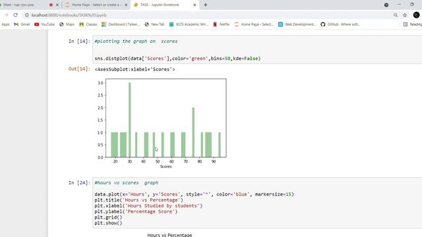
Task: Open the Web Development bookmark
Action: [297, 24]
